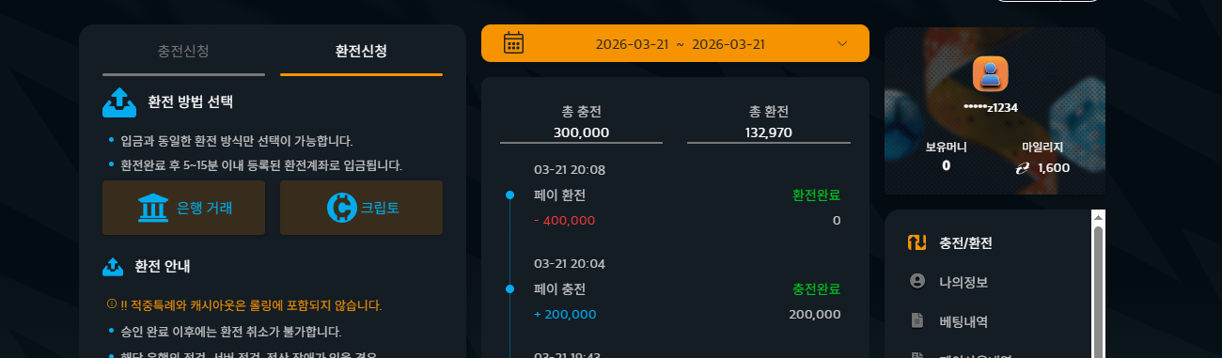The height and width of the screenshot is (358, 1222).
Task: Click the user avatar icon
Action: [990, 74]
